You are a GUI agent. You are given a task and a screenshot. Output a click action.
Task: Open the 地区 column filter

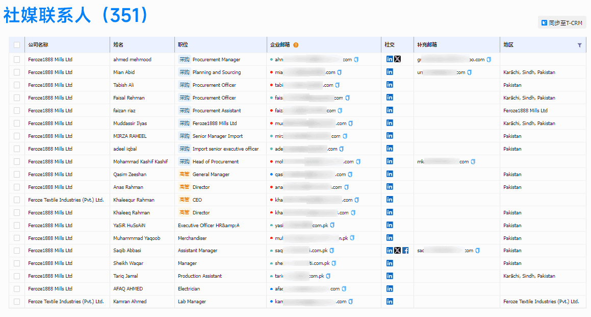[x=579, y=45]
